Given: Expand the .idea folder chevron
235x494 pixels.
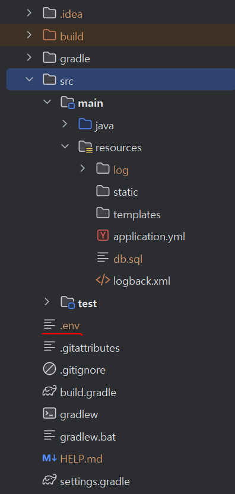Looking at the screenshot, I should pos(29,13).
